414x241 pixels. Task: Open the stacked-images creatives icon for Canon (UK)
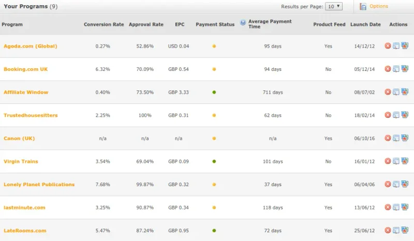405,138
